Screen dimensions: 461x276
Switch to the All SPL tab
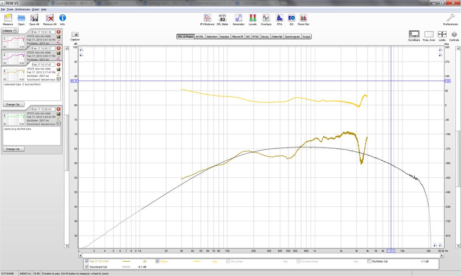199,37
